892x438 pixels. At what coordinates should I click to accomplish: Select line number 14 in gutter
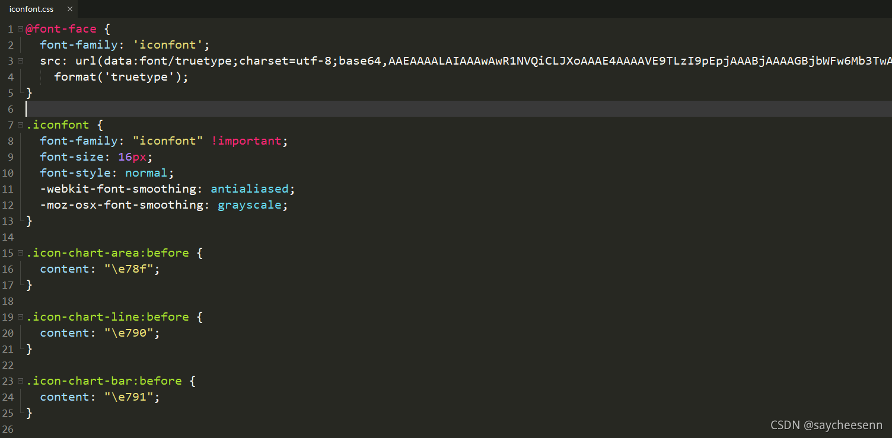8,237
